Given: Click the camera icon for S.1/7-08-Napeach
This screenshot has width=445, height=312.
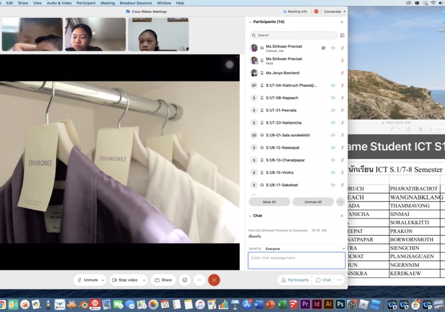Looking at the screenshot, I should pos(333,98).
